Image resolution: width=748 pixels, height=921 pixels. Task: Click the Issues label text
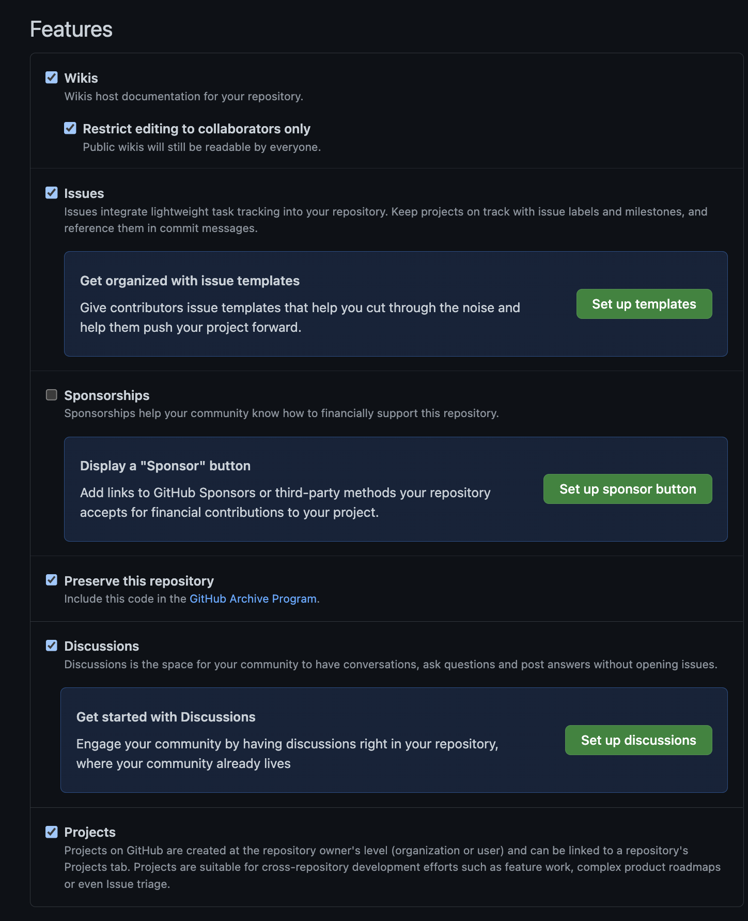(84, 193)
